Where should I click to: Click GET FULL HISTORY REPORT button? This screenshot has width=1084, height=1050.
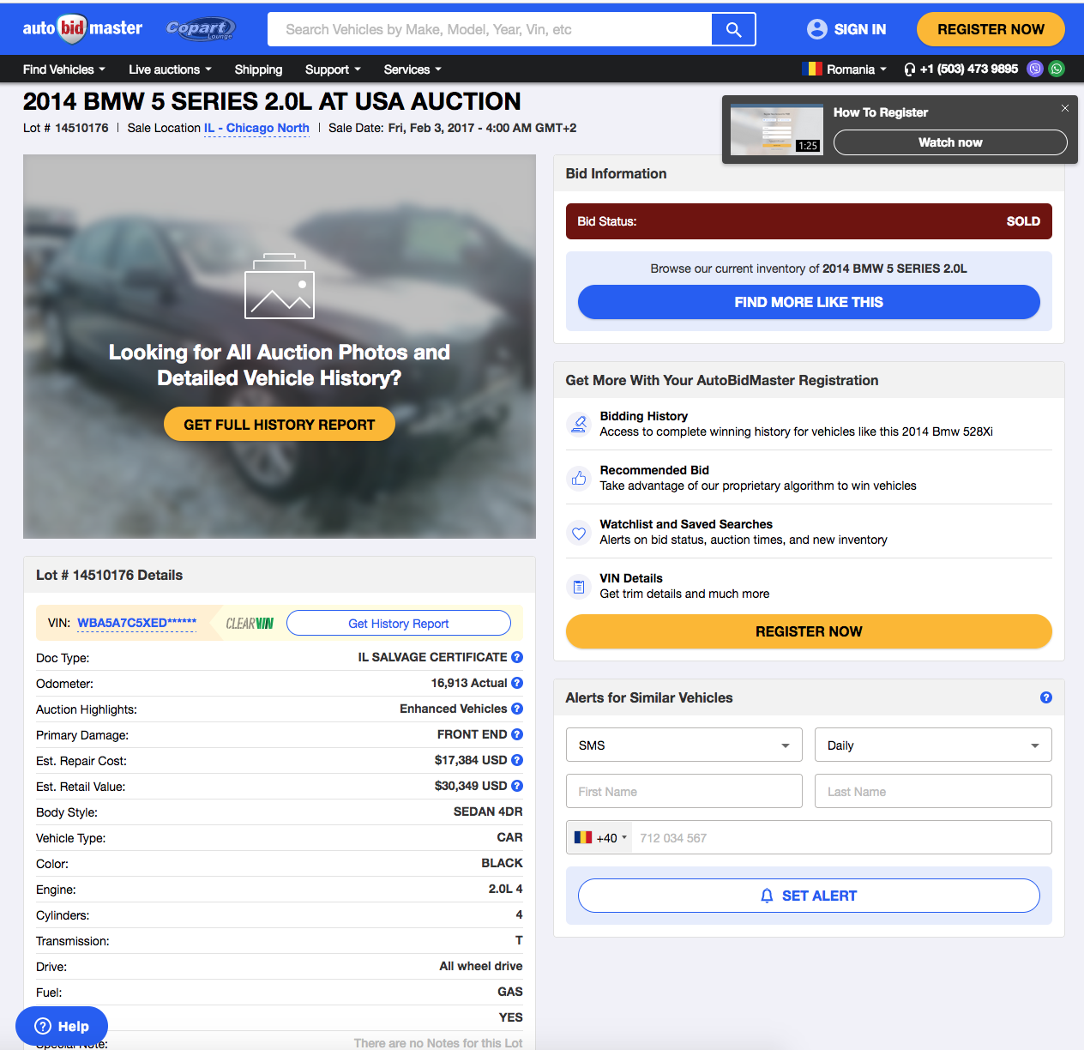tap(280, 424)
